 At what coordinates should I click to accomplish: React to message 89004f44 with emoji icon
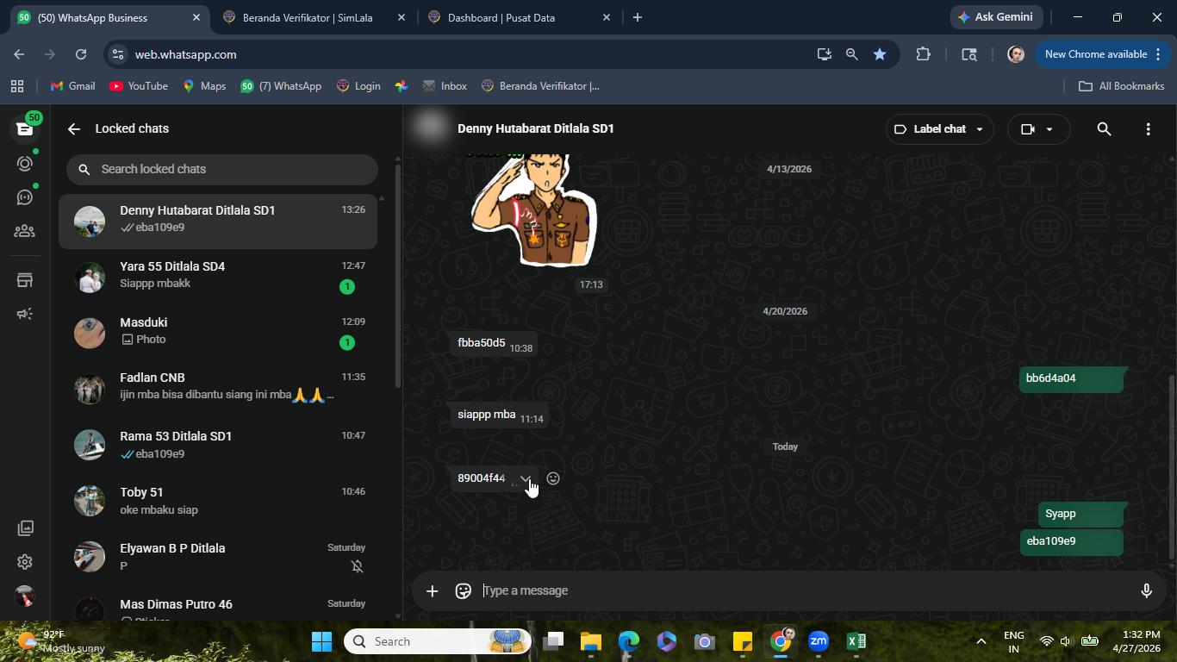(x=553, y=478)
